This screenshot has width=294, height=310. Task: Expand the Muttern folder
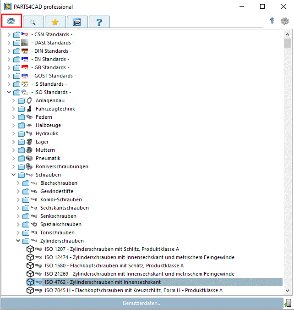click(x=13, y=150)
